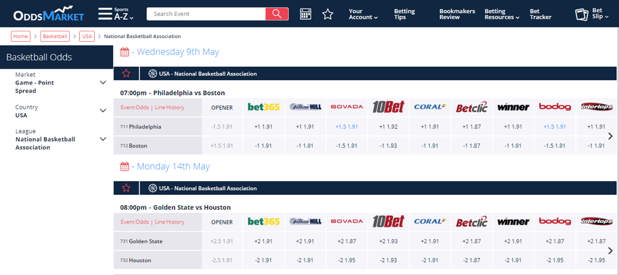
Task: Click basketball icon in Monday league header
Action: pyautogui.click(x=153, y=188)
